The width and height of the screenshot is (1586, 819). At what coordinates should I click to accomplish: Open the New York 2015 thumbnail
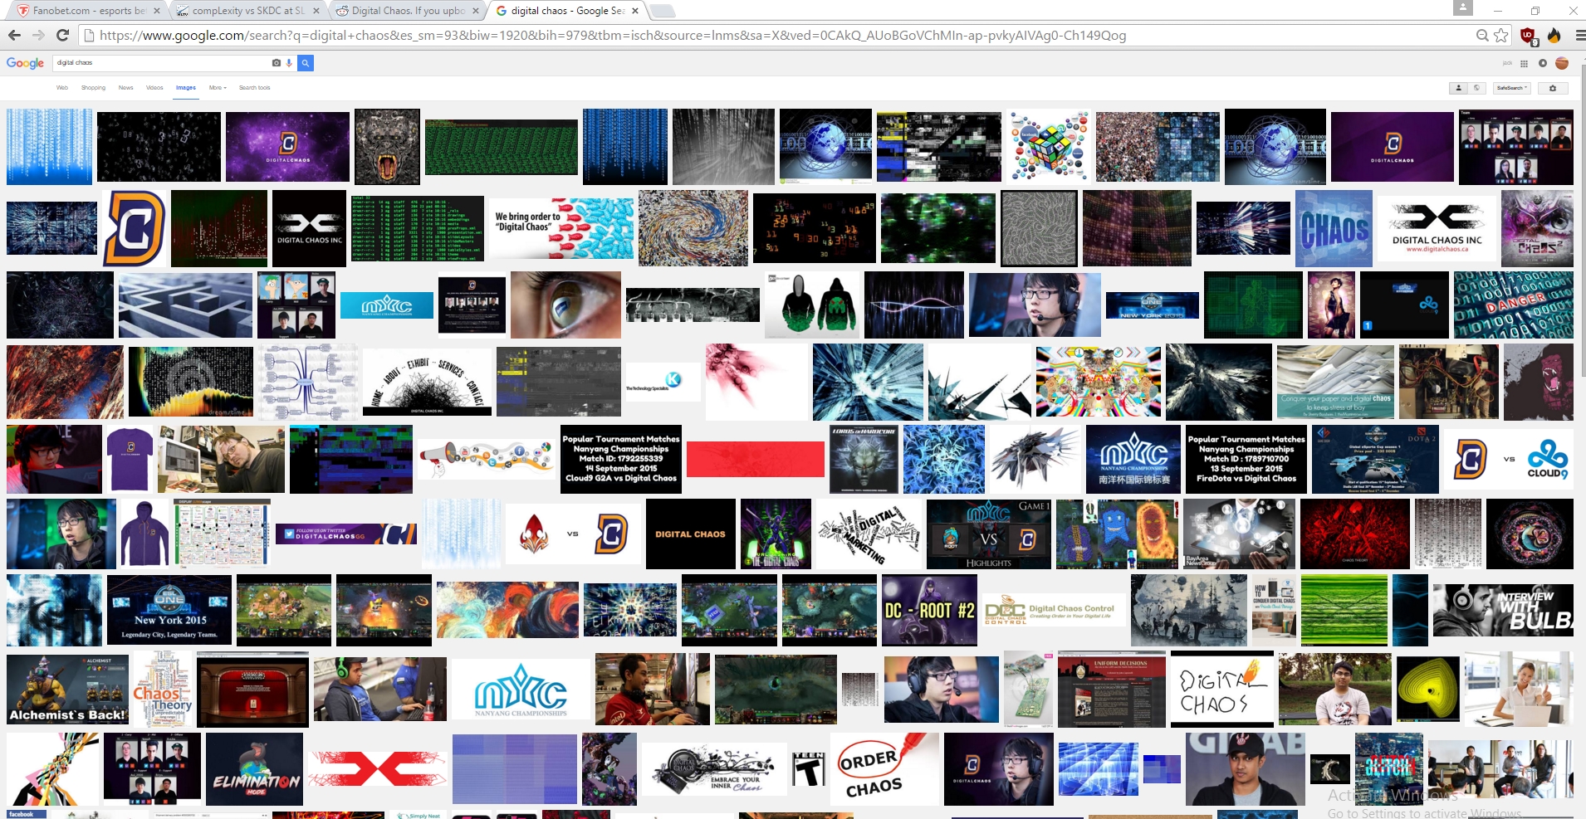(x=169, y=610)
